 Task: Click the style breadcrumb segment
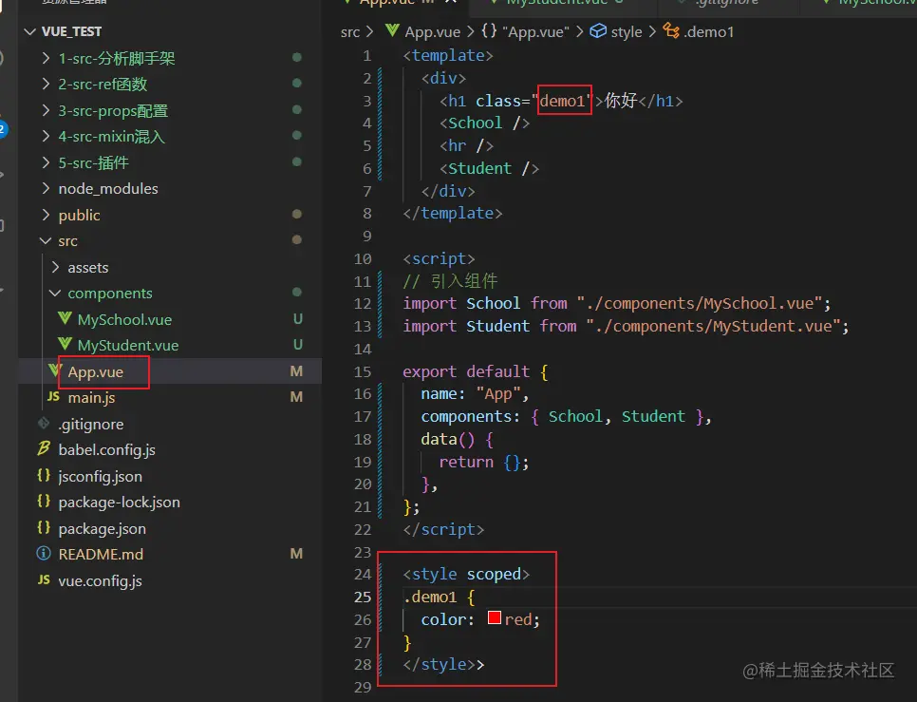click(x=627, y=32)
